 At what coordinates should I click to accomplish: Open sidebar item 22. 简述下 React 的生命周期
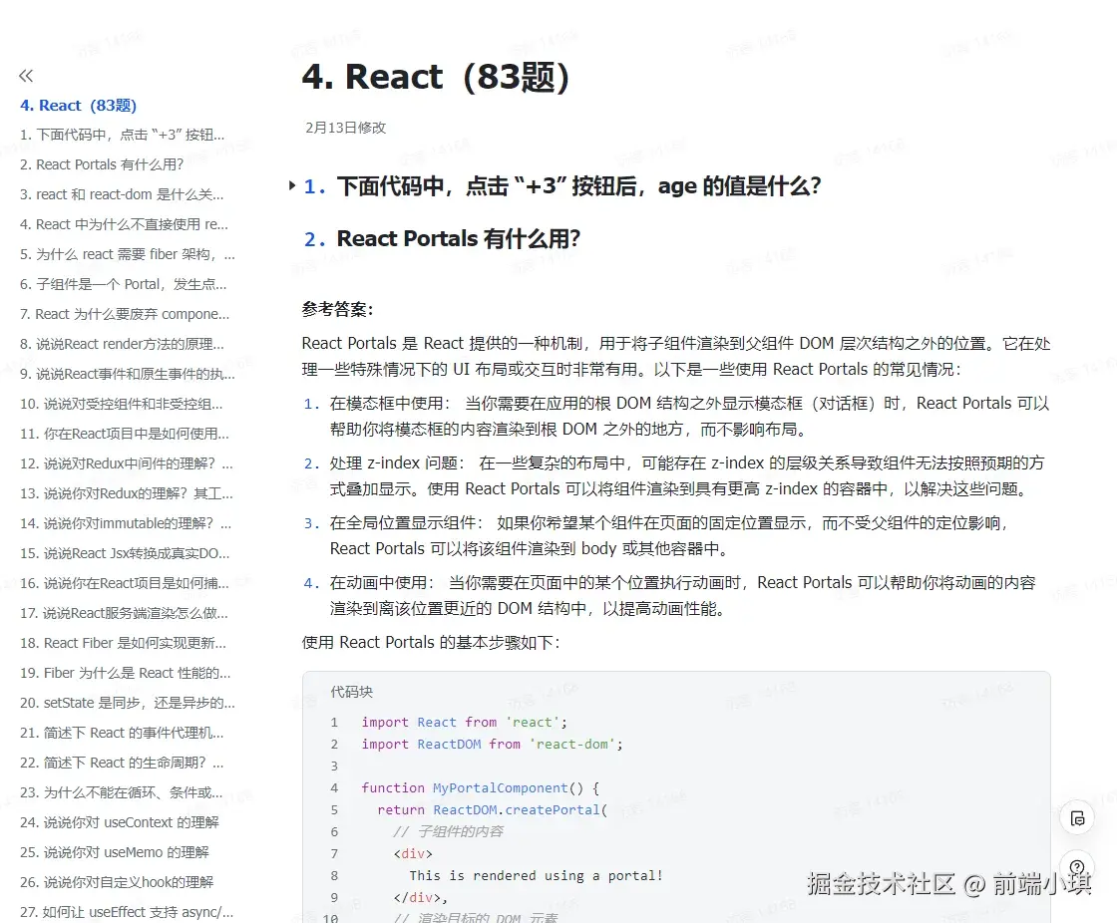click(x=122, y=763)
